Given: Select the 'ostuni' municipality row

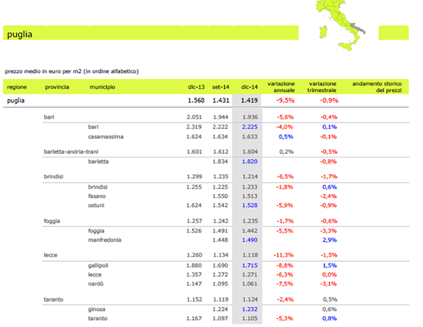Looking at the screenshot, I should [96, 205].
